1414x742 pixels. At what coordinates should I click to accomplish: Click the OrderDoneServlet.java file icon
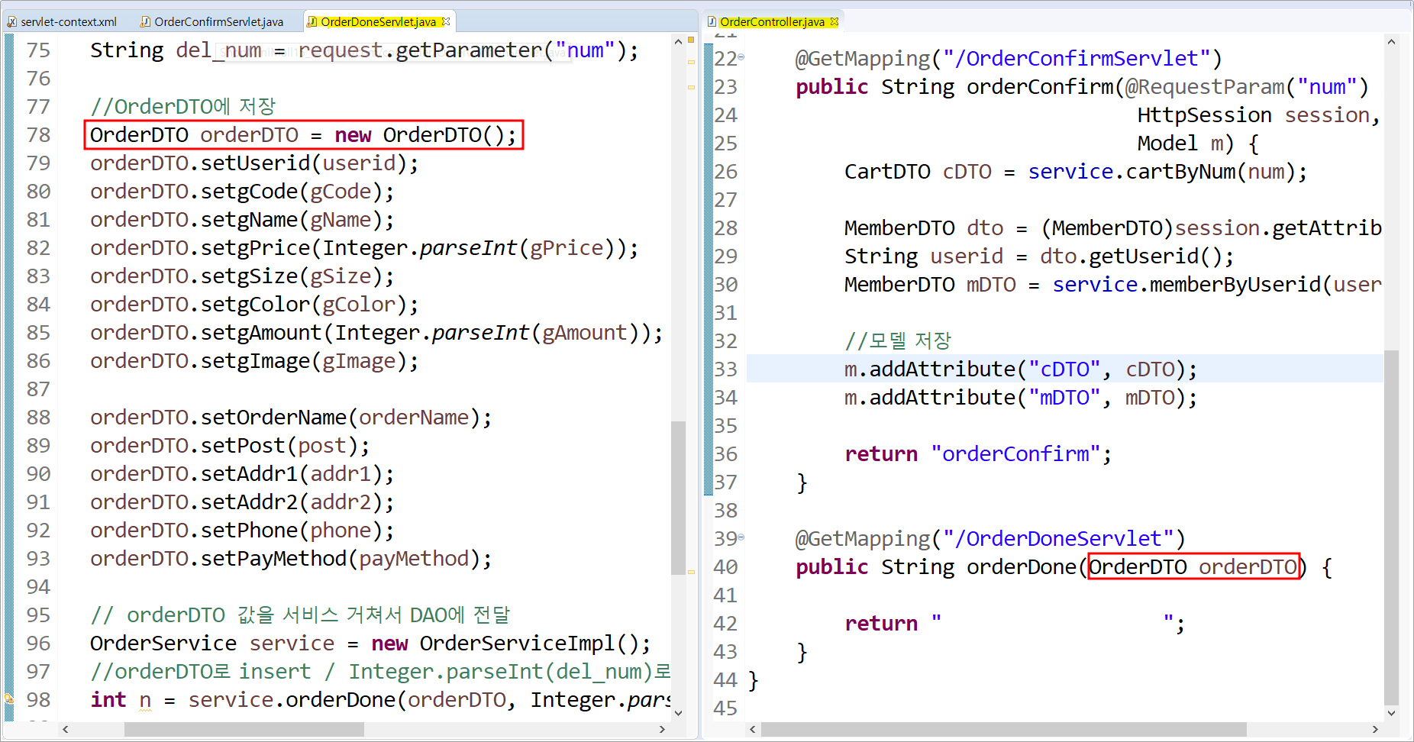[312, 21]
